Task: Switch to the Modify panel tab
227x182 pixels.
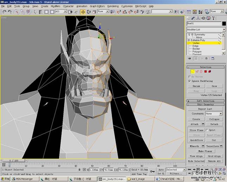Action: click(193, 18)
